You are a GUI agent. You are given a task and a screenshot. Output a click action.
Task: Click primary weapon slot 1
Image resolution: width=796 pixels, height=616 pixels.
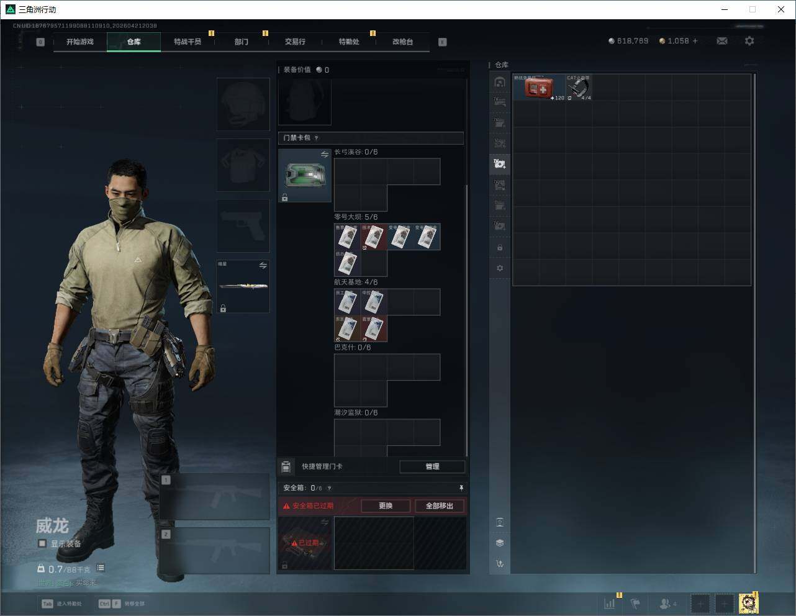pyautogui.click(x=215, y=497)
